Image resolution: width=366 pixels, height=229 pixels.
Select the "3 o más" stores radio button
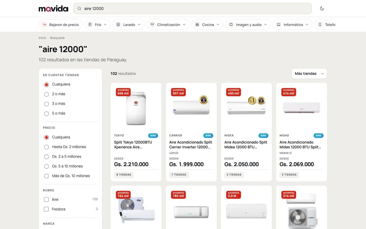[46, 104]
